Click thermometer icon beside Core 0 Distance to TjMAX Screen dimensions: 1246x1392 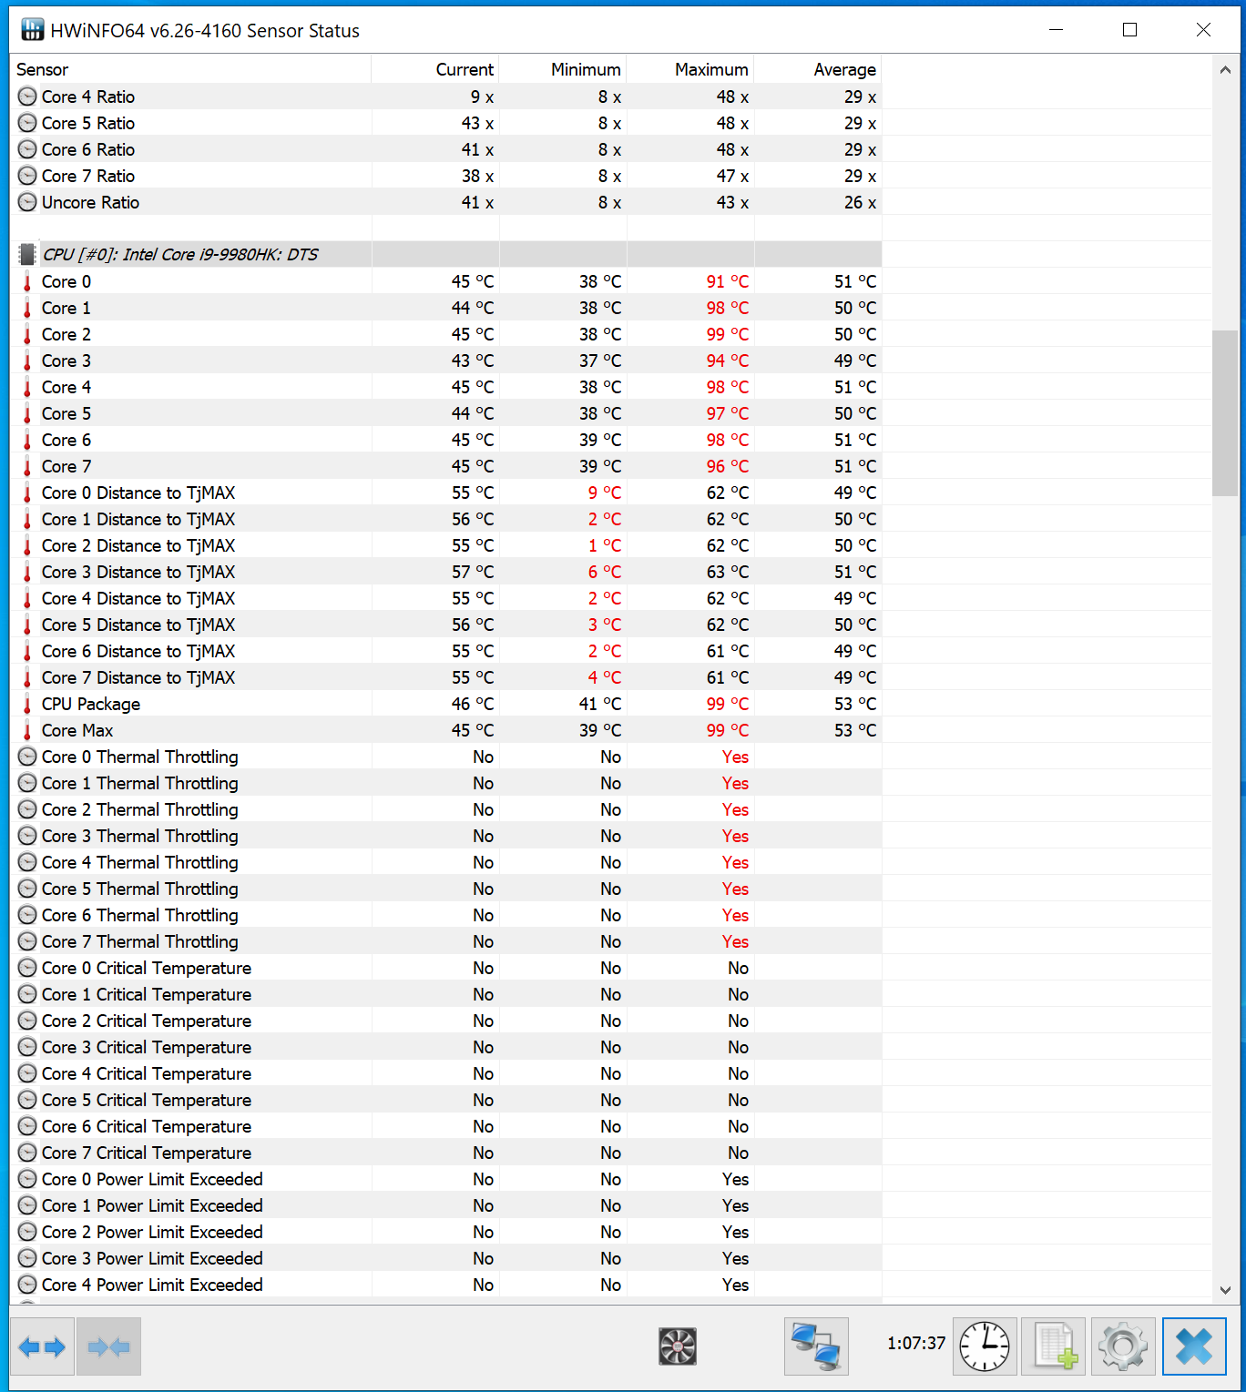pos(27,493)
